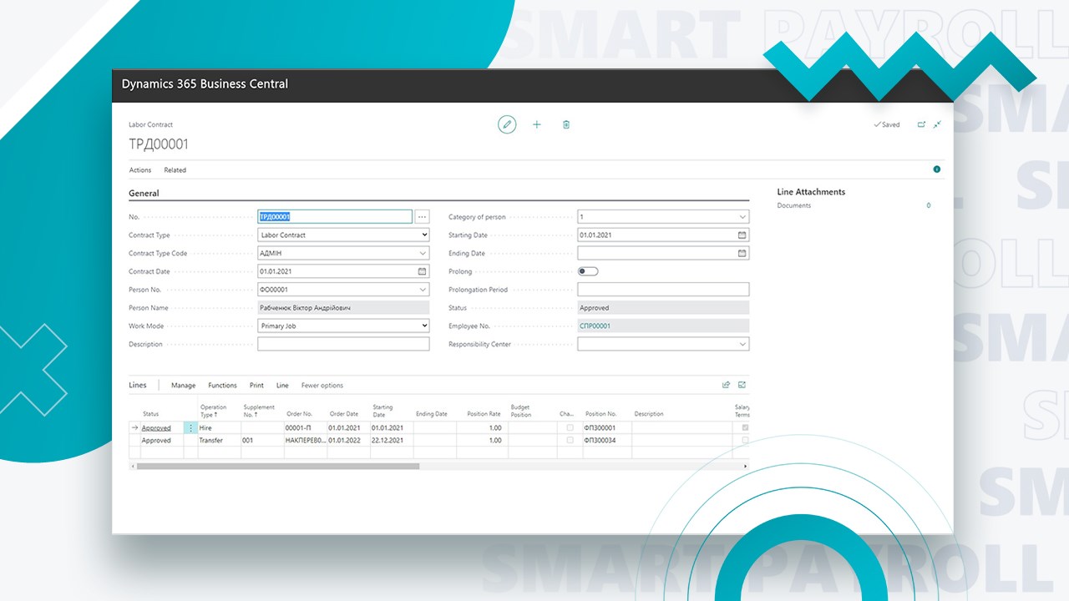The width and height of the screenshot is (1069, 601).
Task: Click the pencil edit icon
Action: click(x=507, y=124)
